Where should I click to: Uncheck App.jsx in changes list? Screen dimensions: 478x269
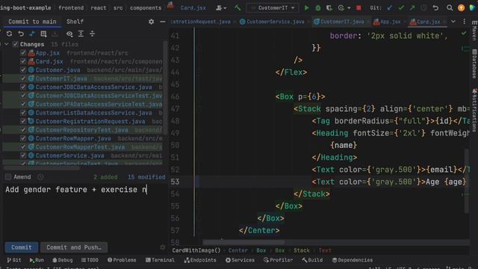23,53
